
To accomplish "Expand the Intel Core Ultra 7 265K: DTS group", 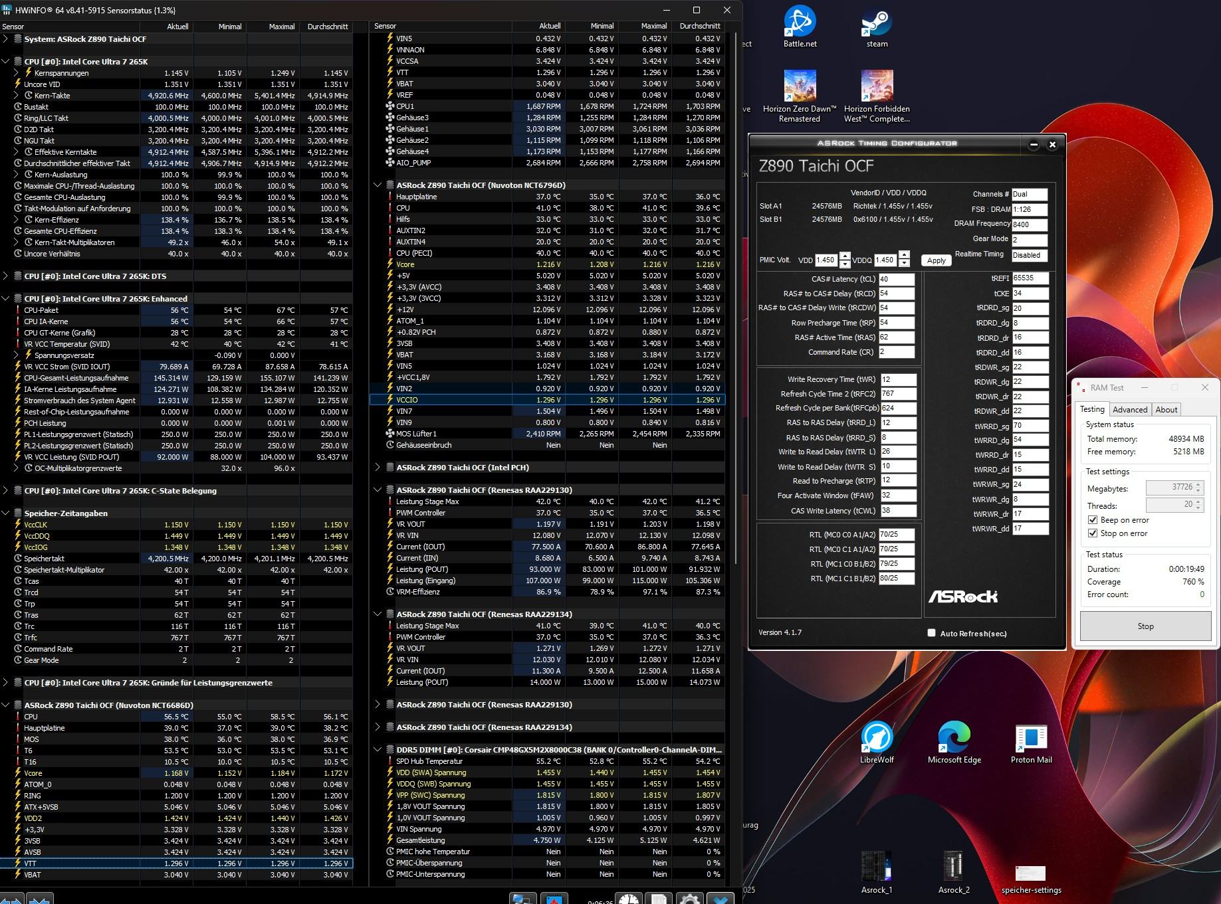I will click(x=6, y=276).
